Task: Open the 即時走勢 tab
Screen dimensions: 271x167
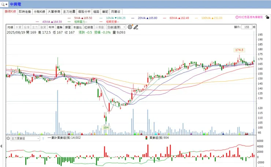Action: pos(25,12)
